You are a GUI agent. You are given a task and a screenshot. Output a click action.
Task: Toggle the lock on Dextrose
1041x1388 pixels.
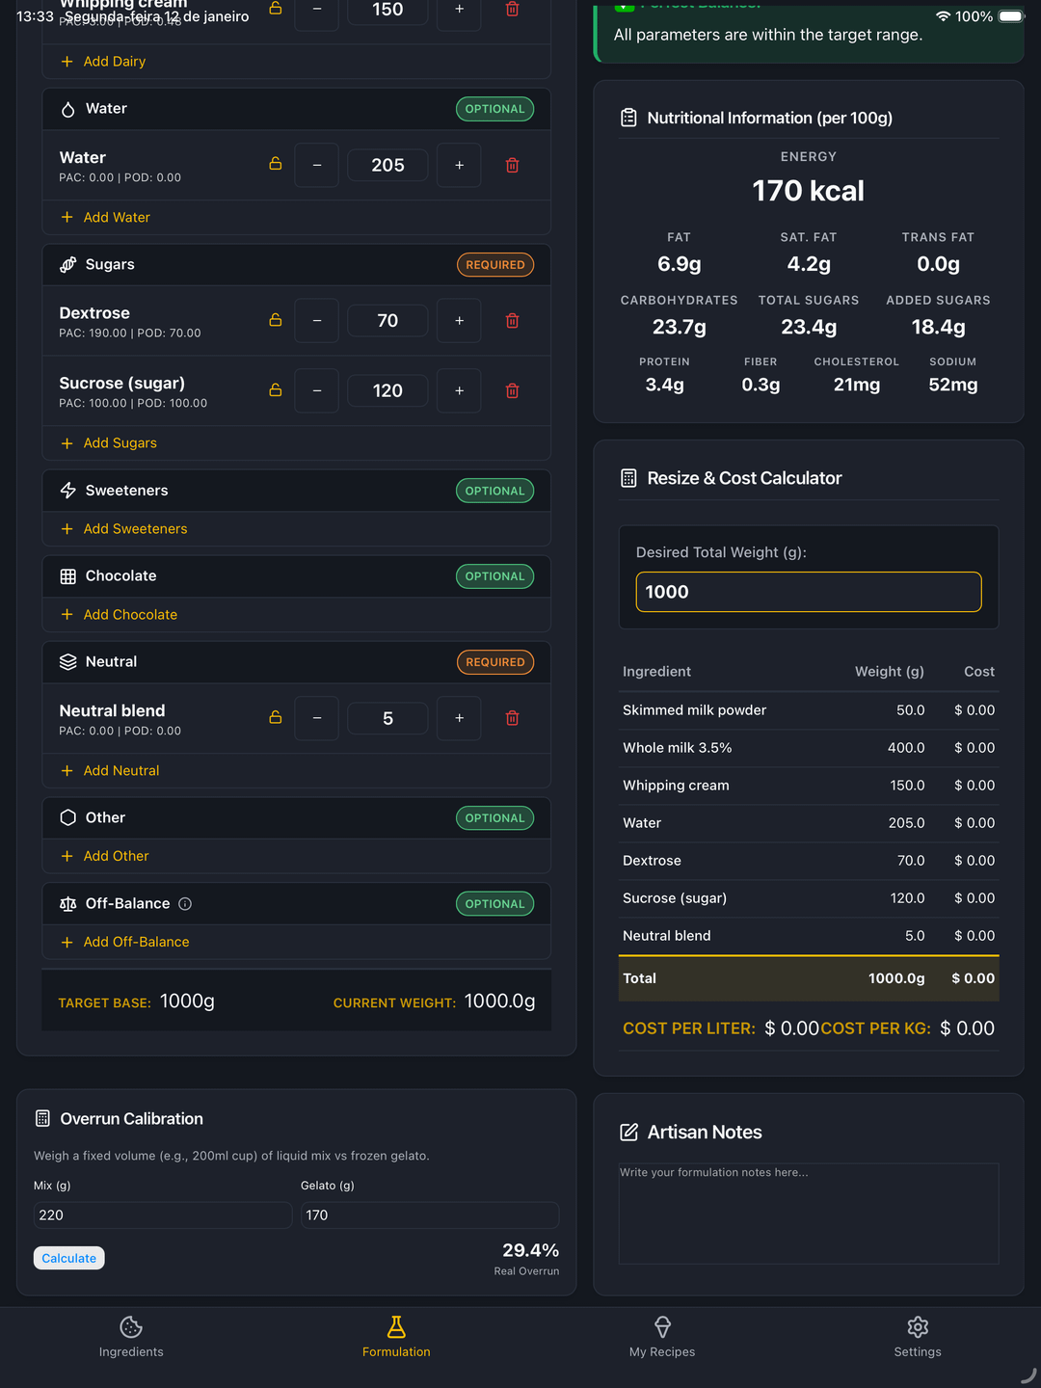click(x=276, y=320)
